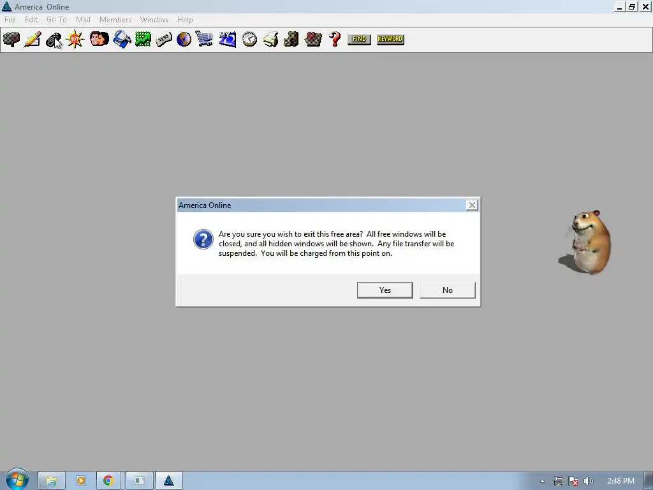This screenshot has width=653, height=490.
Task: Open the Edit menu
Action: [x=31, y=20]
